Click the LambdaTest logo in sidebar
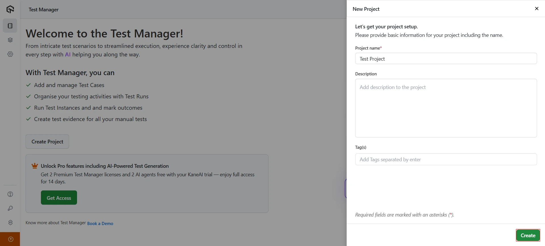This screenshot has height=246, width=545. coord(10,9)
